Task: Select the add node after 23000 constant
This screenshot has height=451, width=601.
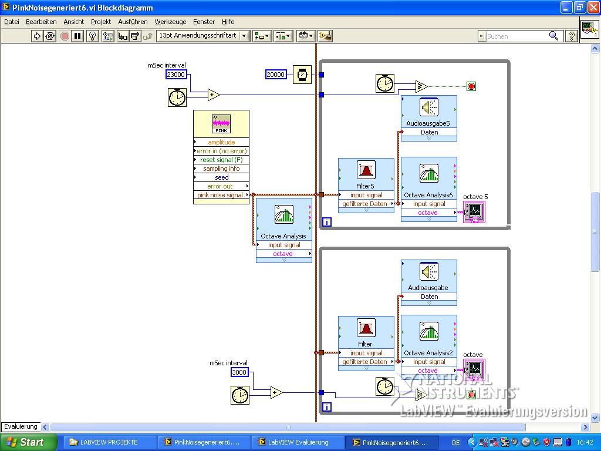Action: [x=214, y=95]
